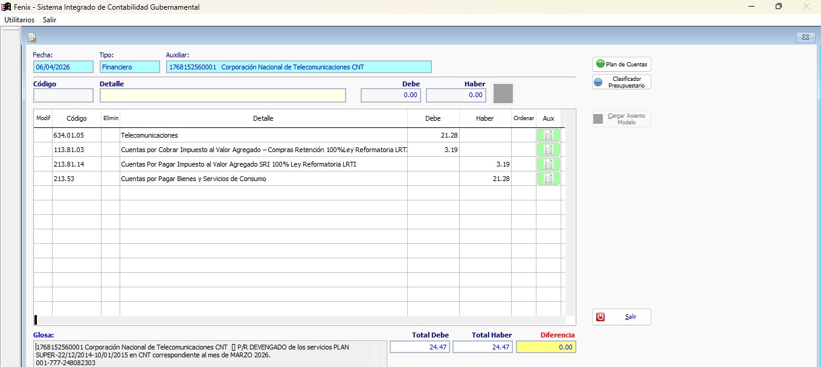Click the Salir button with red icon
Image resolution: width=821 pixels, height=367 pixels.
click(622, 317)
